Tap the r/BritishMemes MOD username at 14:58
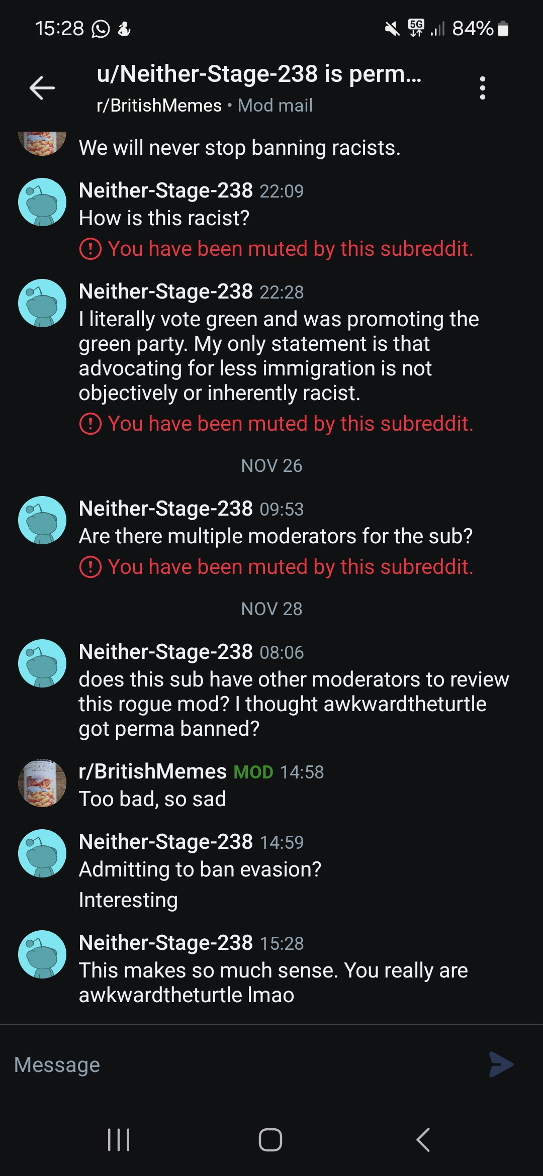 [153, 771]
